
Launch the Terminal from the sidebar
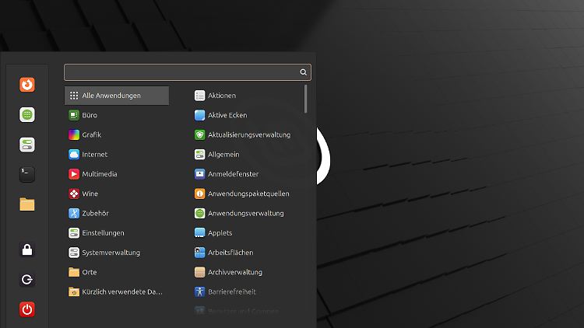27,174
